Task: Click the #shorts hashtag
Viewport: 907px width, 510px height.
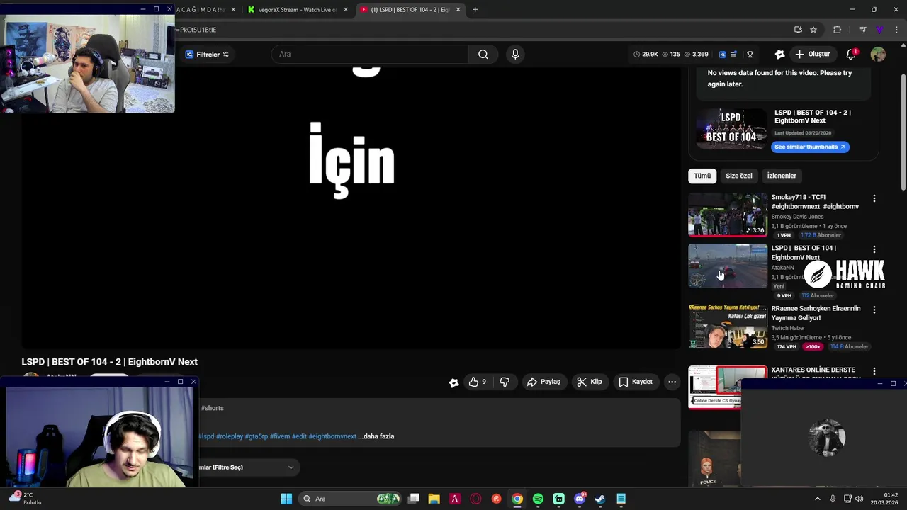Action: point(213,408)
